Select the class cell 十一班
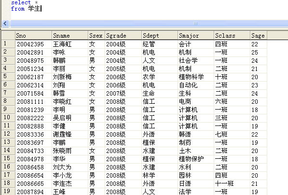 click(x=232, y=183)
